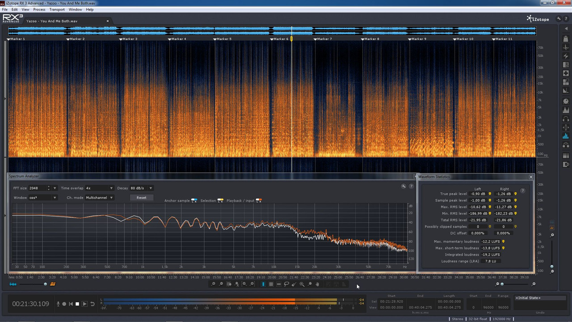Open Spectrum Analyzer help question mark
This screenshot has height=322, width=572.
411,186
